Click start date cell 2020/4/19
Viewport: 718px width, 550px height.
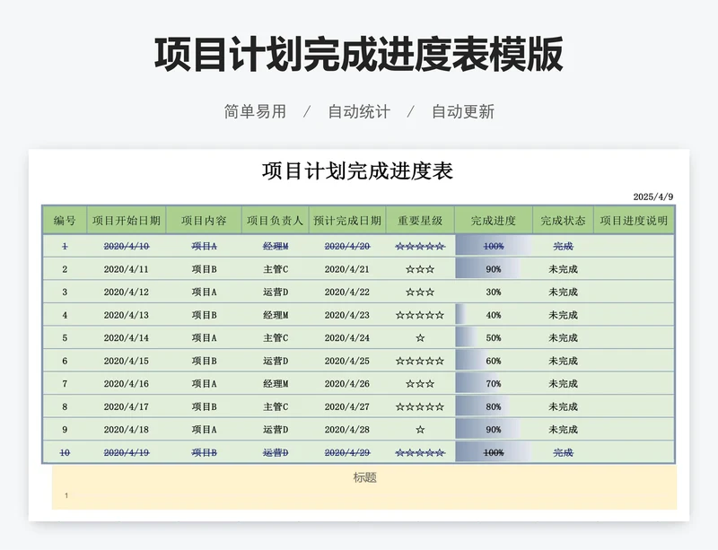point(127,452)
